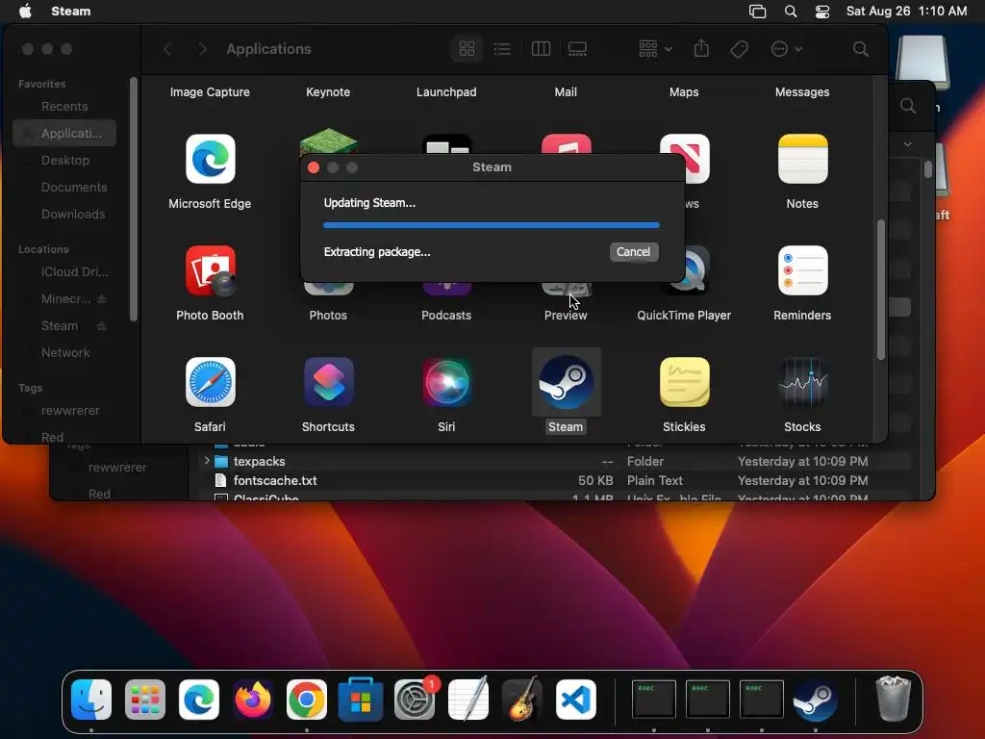Click the date and time in menu bar
Screen dimensions: 985x739
(906, 12)
